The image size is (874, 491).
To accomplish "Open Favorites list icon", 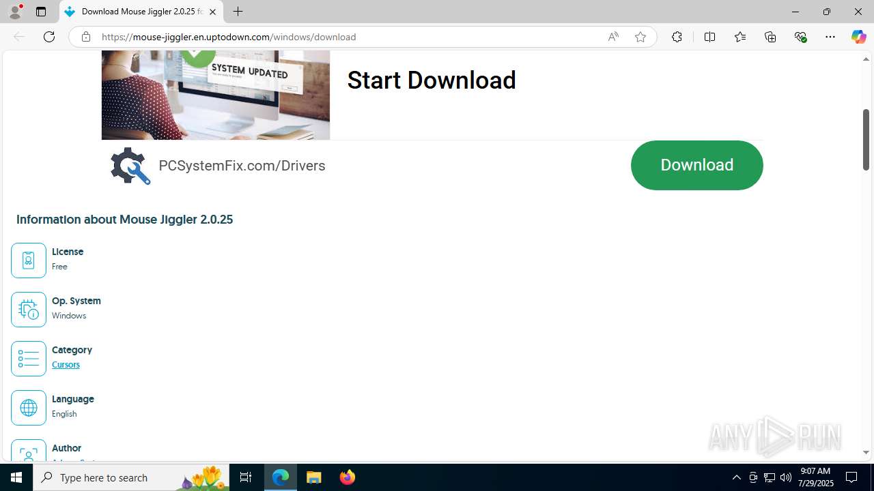I will (739, 37).
